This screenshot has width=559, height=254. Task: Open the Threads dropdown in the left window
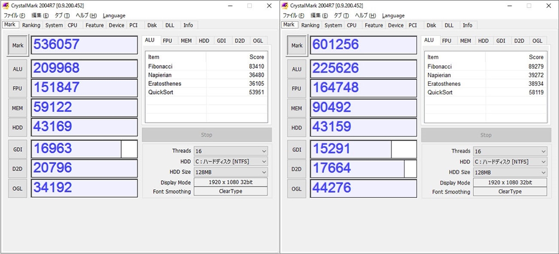pos(231,151)
